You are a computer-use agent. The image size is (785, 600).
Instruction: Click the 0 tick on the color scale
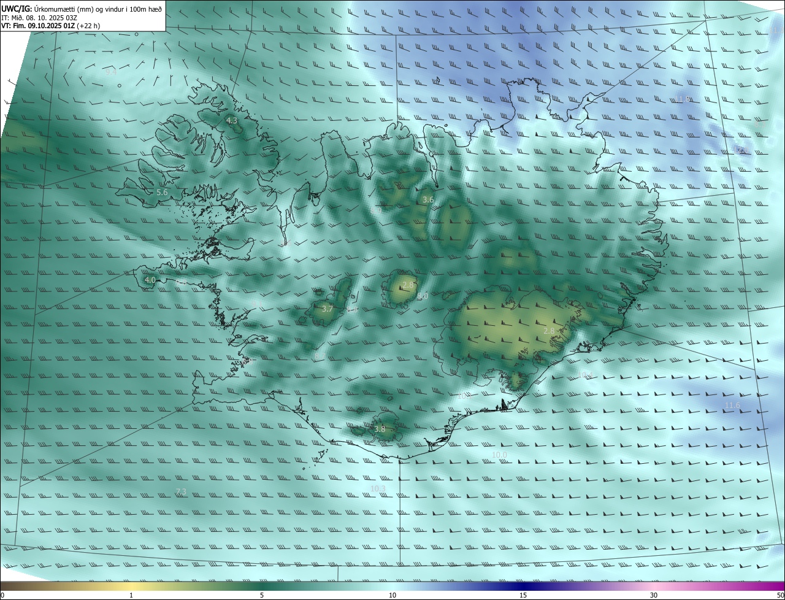point(2,595)
